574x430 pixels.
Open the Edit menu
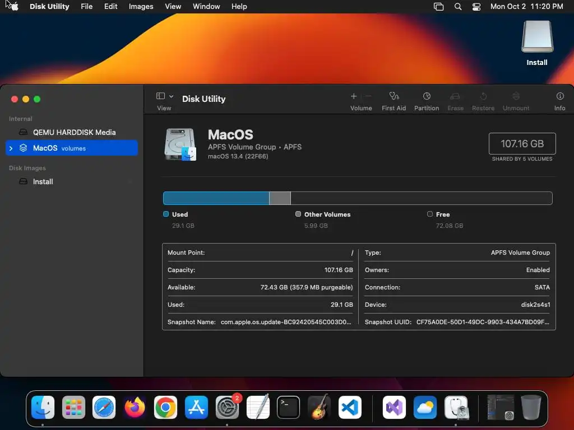[110, 7]
